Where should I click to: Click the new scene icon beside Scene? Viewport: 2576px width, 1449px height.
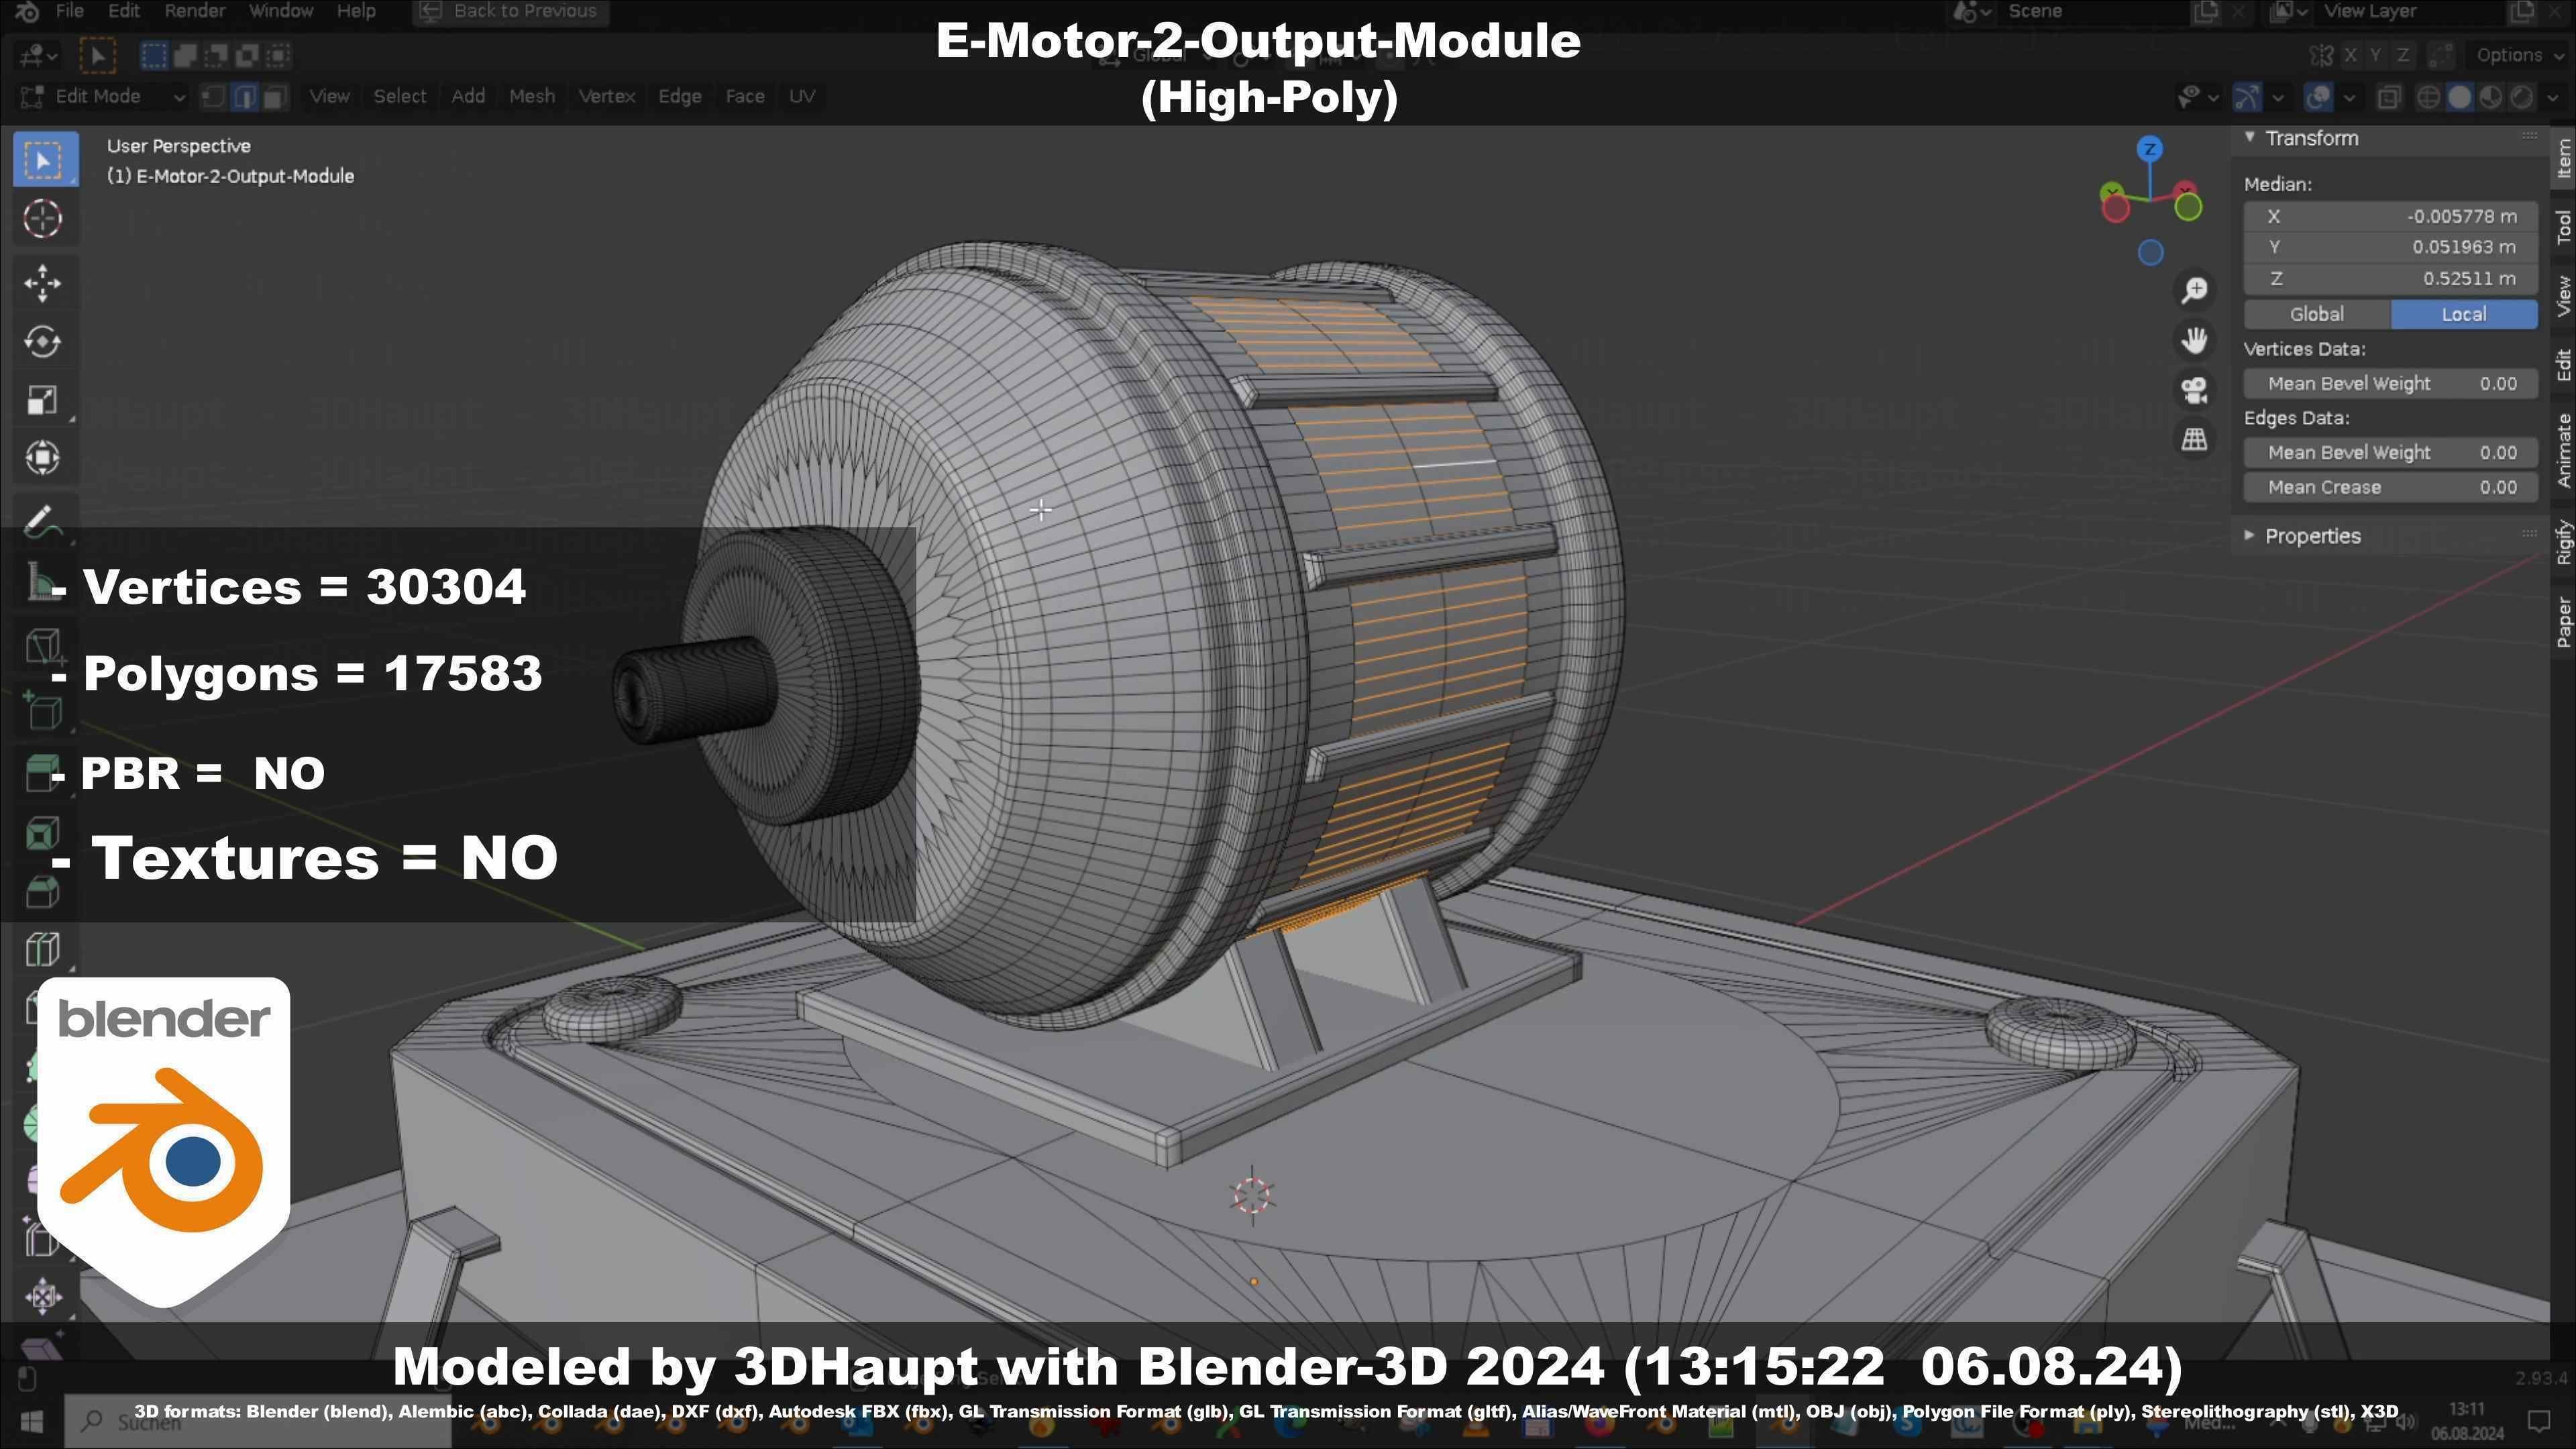2205,11
